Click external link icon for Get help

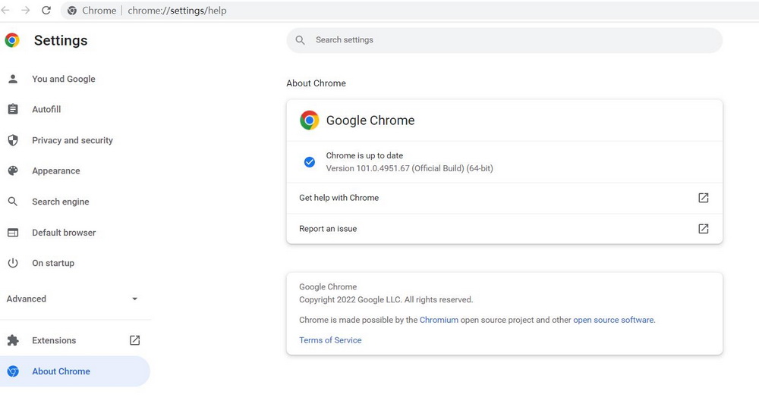703,198
